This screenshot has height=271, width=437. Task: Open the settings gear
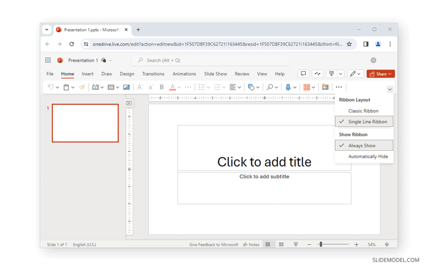pos(373,60)
